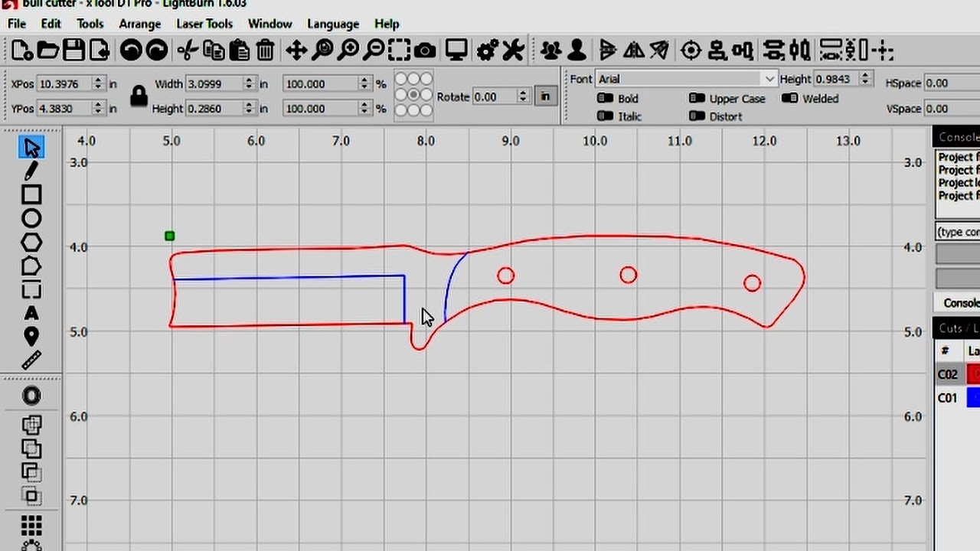Toggle the Italic text switch
Screen dimensions: 980x551
605,116
